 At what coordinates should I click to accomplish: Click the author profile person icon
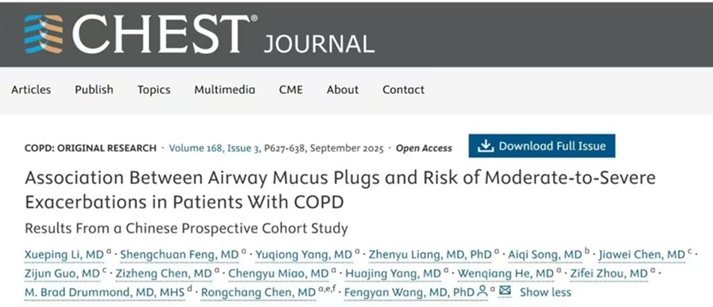pyautogui.click(x=483, y=291)
